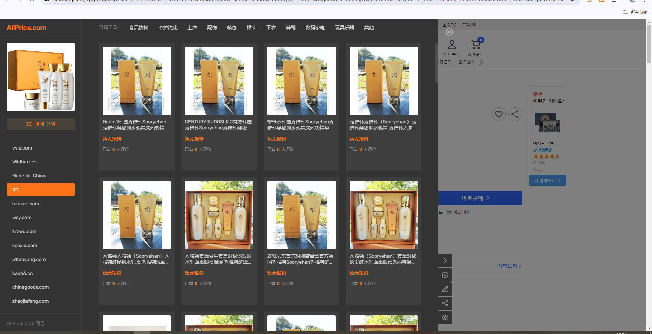Viewport: 652px width, 334px height.
Task: Choose the 食品饮料 category
Action: pyautogui.click(x=139, y=28)
